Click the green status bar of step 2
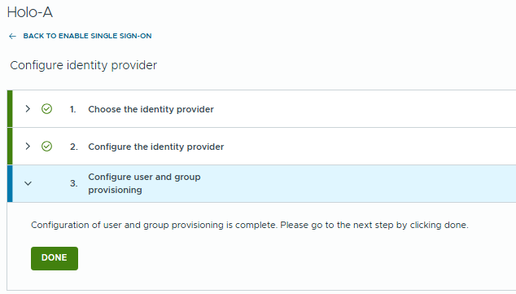The width and height of the screenshot is (516, 294). coord(10,146)
